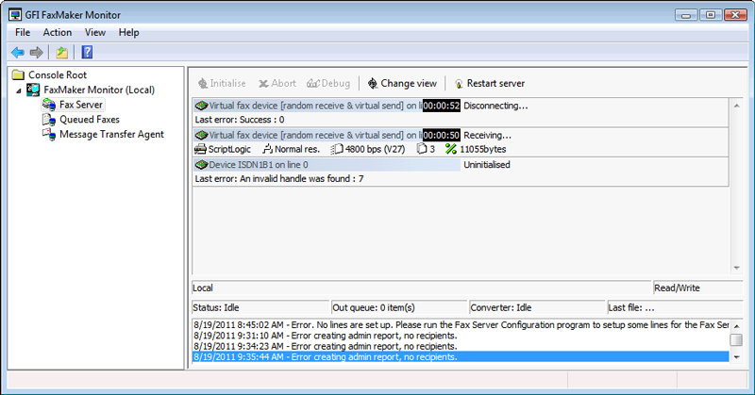Click the device icon on the Disconnecting line

tap(201, 106)
